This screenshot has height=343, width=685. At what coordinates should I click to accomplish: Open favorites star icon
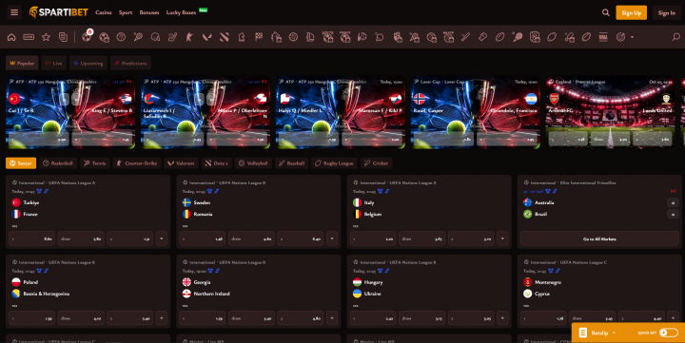pos(46,37)
